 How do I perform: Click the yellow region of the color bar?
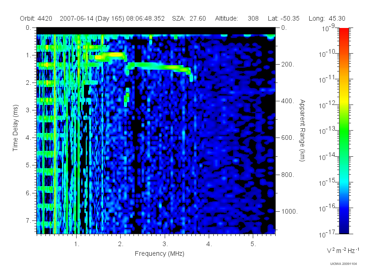(344, 100)
